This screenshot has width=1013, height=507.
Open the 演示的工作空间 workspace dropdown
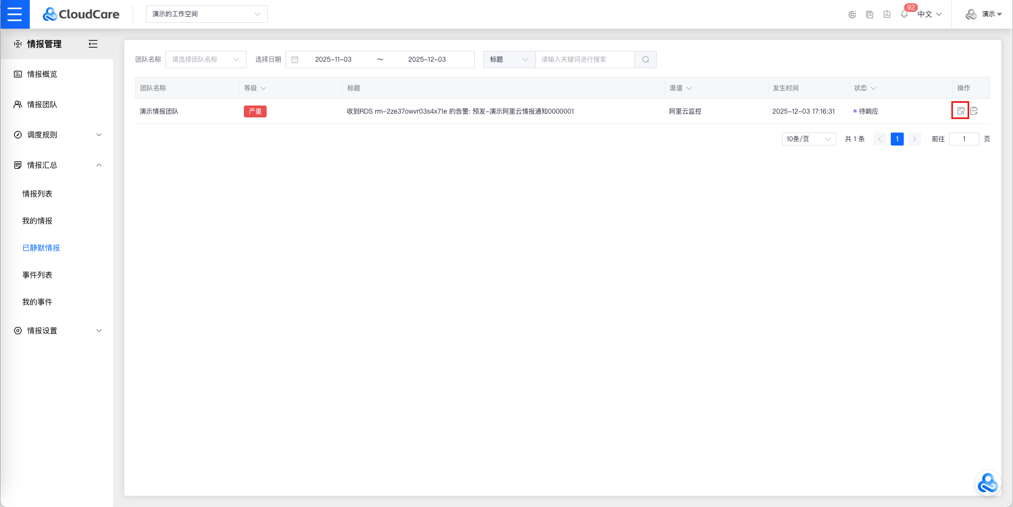(207, 14)
